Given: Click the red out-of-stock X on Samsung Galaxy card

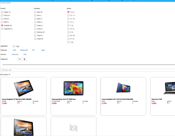Looking at the screenshot, I should pyautogui.click(x=68, y=103).
